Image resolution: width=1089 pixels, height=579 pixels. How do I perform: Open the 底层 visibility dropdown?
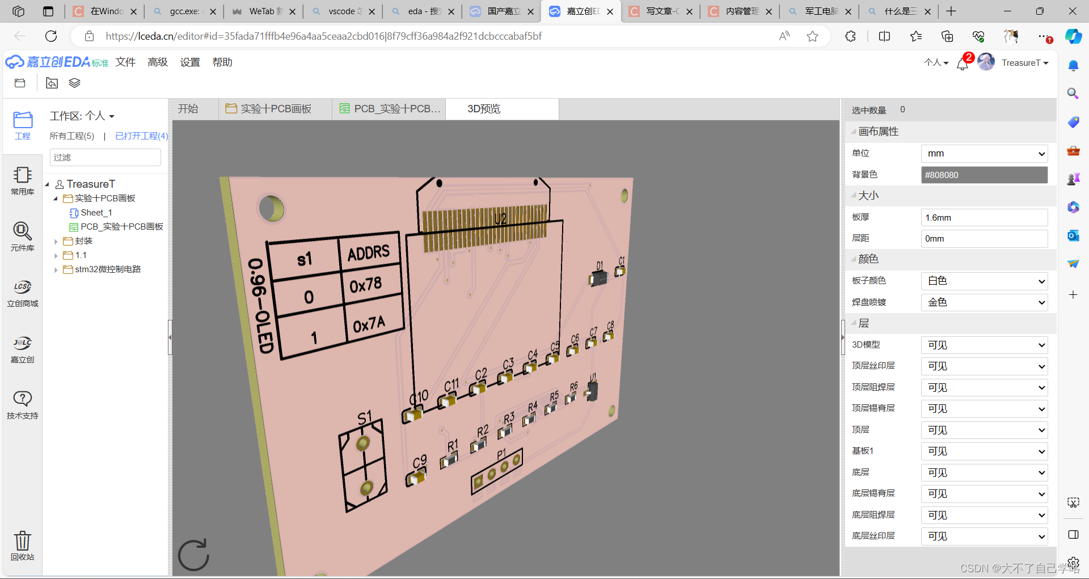tap(985, 472)
